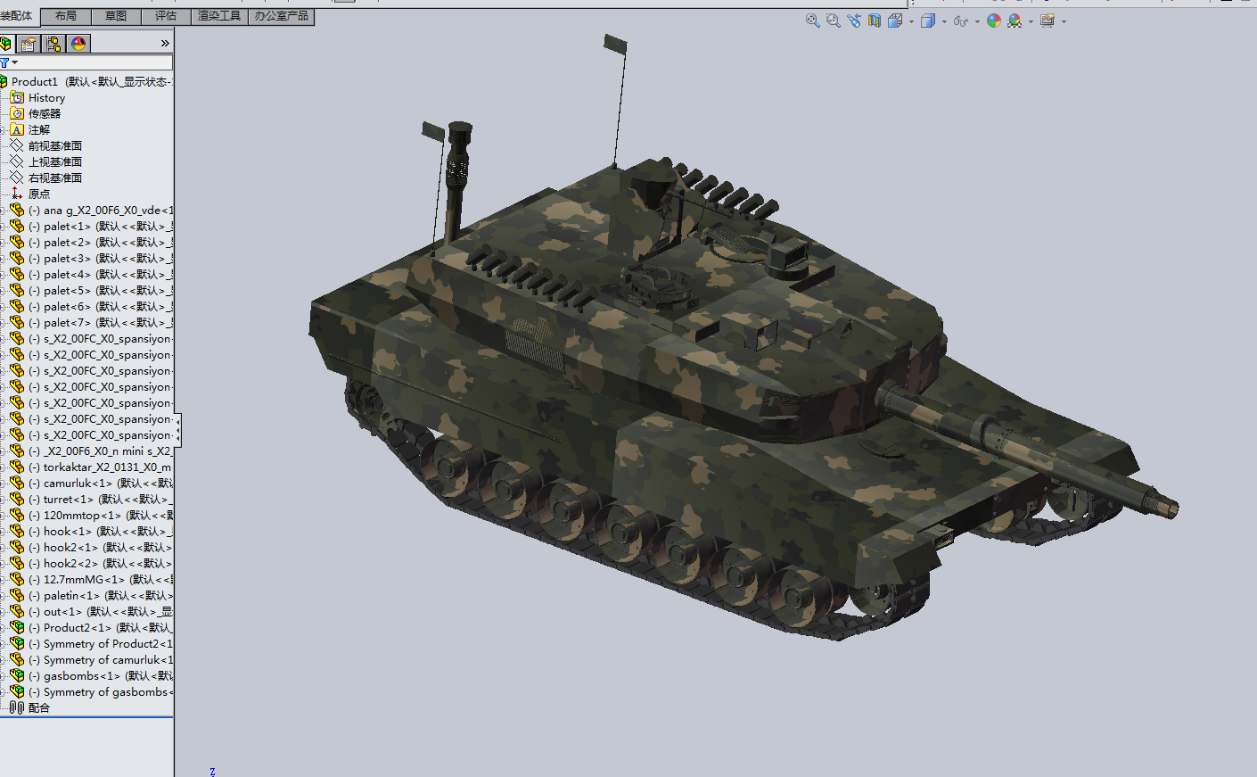
Task: Select the 12.7mmMG<1> component
Action: (91, 580)
